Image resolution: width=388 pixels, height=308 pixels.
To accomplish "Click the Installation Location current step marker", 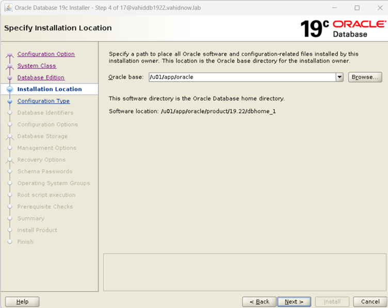I will 9,90.
